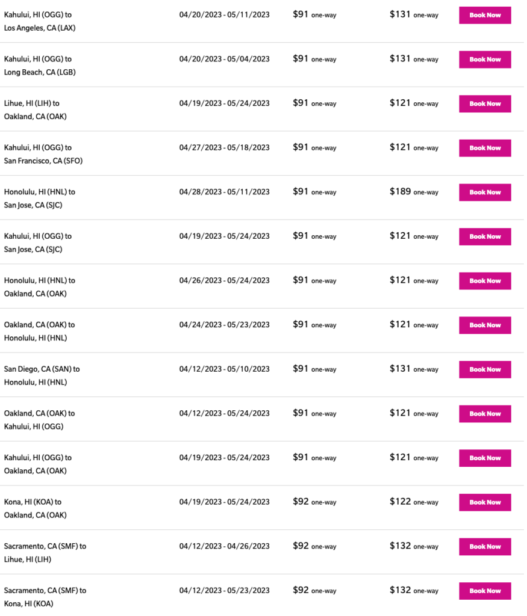The height and width of the screenshot is (616, 527).
Task: Click the $189 one-way price
Action: [x=414, y=192]
